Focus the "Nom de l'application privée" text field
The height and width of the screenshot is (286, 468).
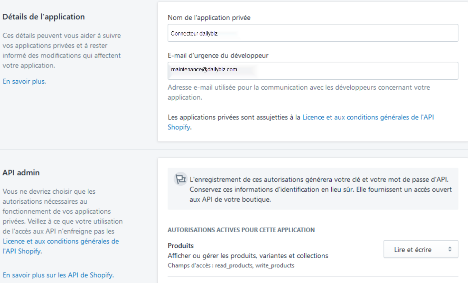pos(313,33)
